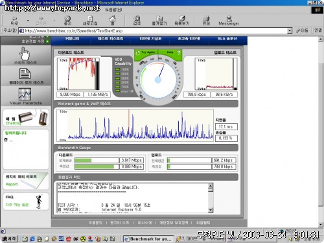
Task: Click the speedometer gauge dial
Action: coord(158,80)
